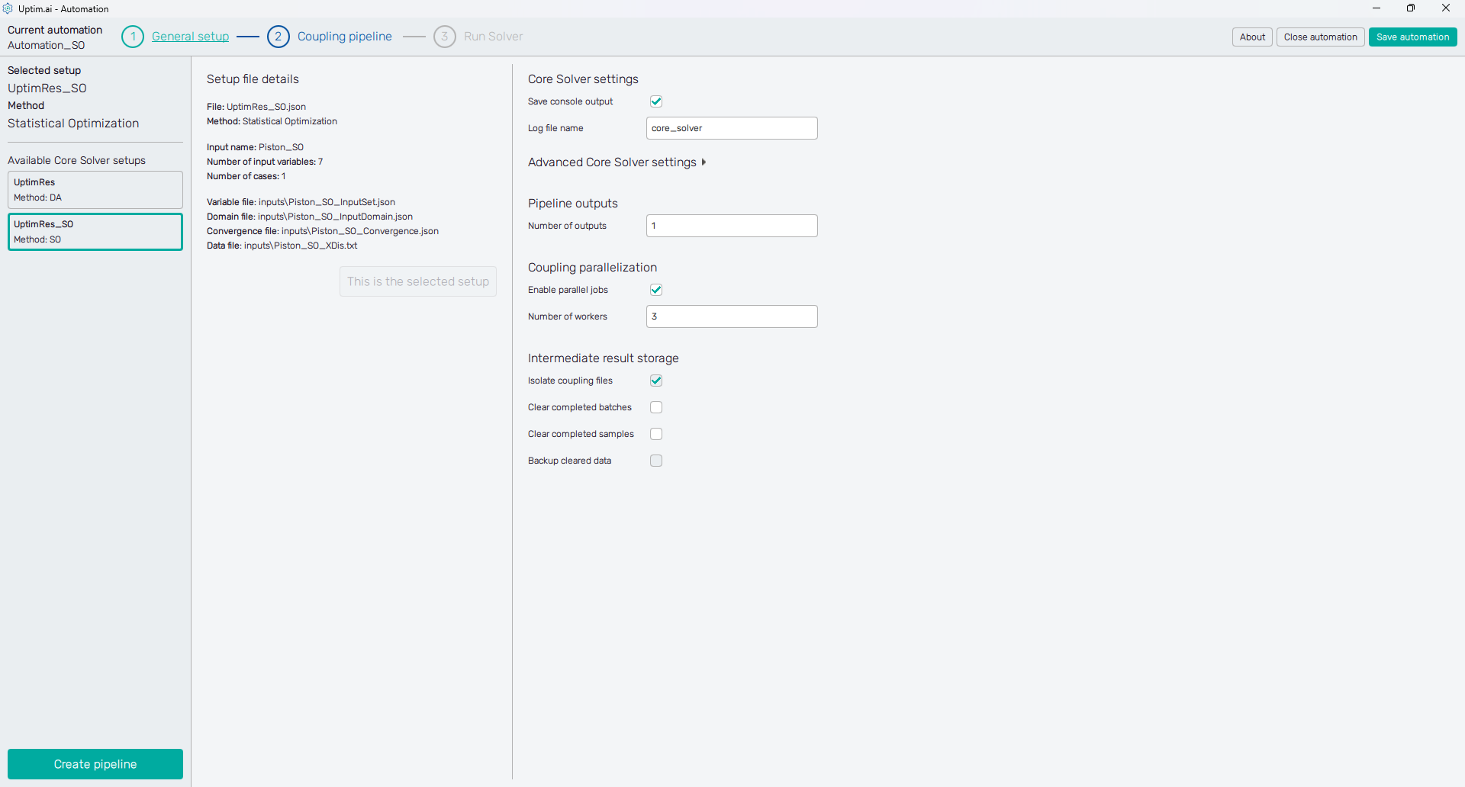1465x787 pixels.
Task: Click 'UptimRes_SO' selected setup name
Action: click(47, 88)
